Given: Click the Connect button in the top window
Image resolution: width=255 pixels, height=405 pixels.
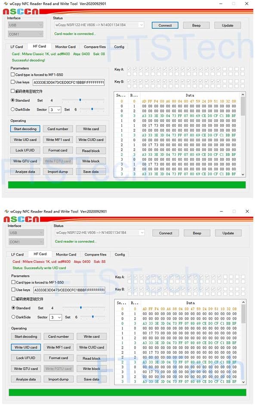Looking at the screenshot, I should tap(165, 25).
